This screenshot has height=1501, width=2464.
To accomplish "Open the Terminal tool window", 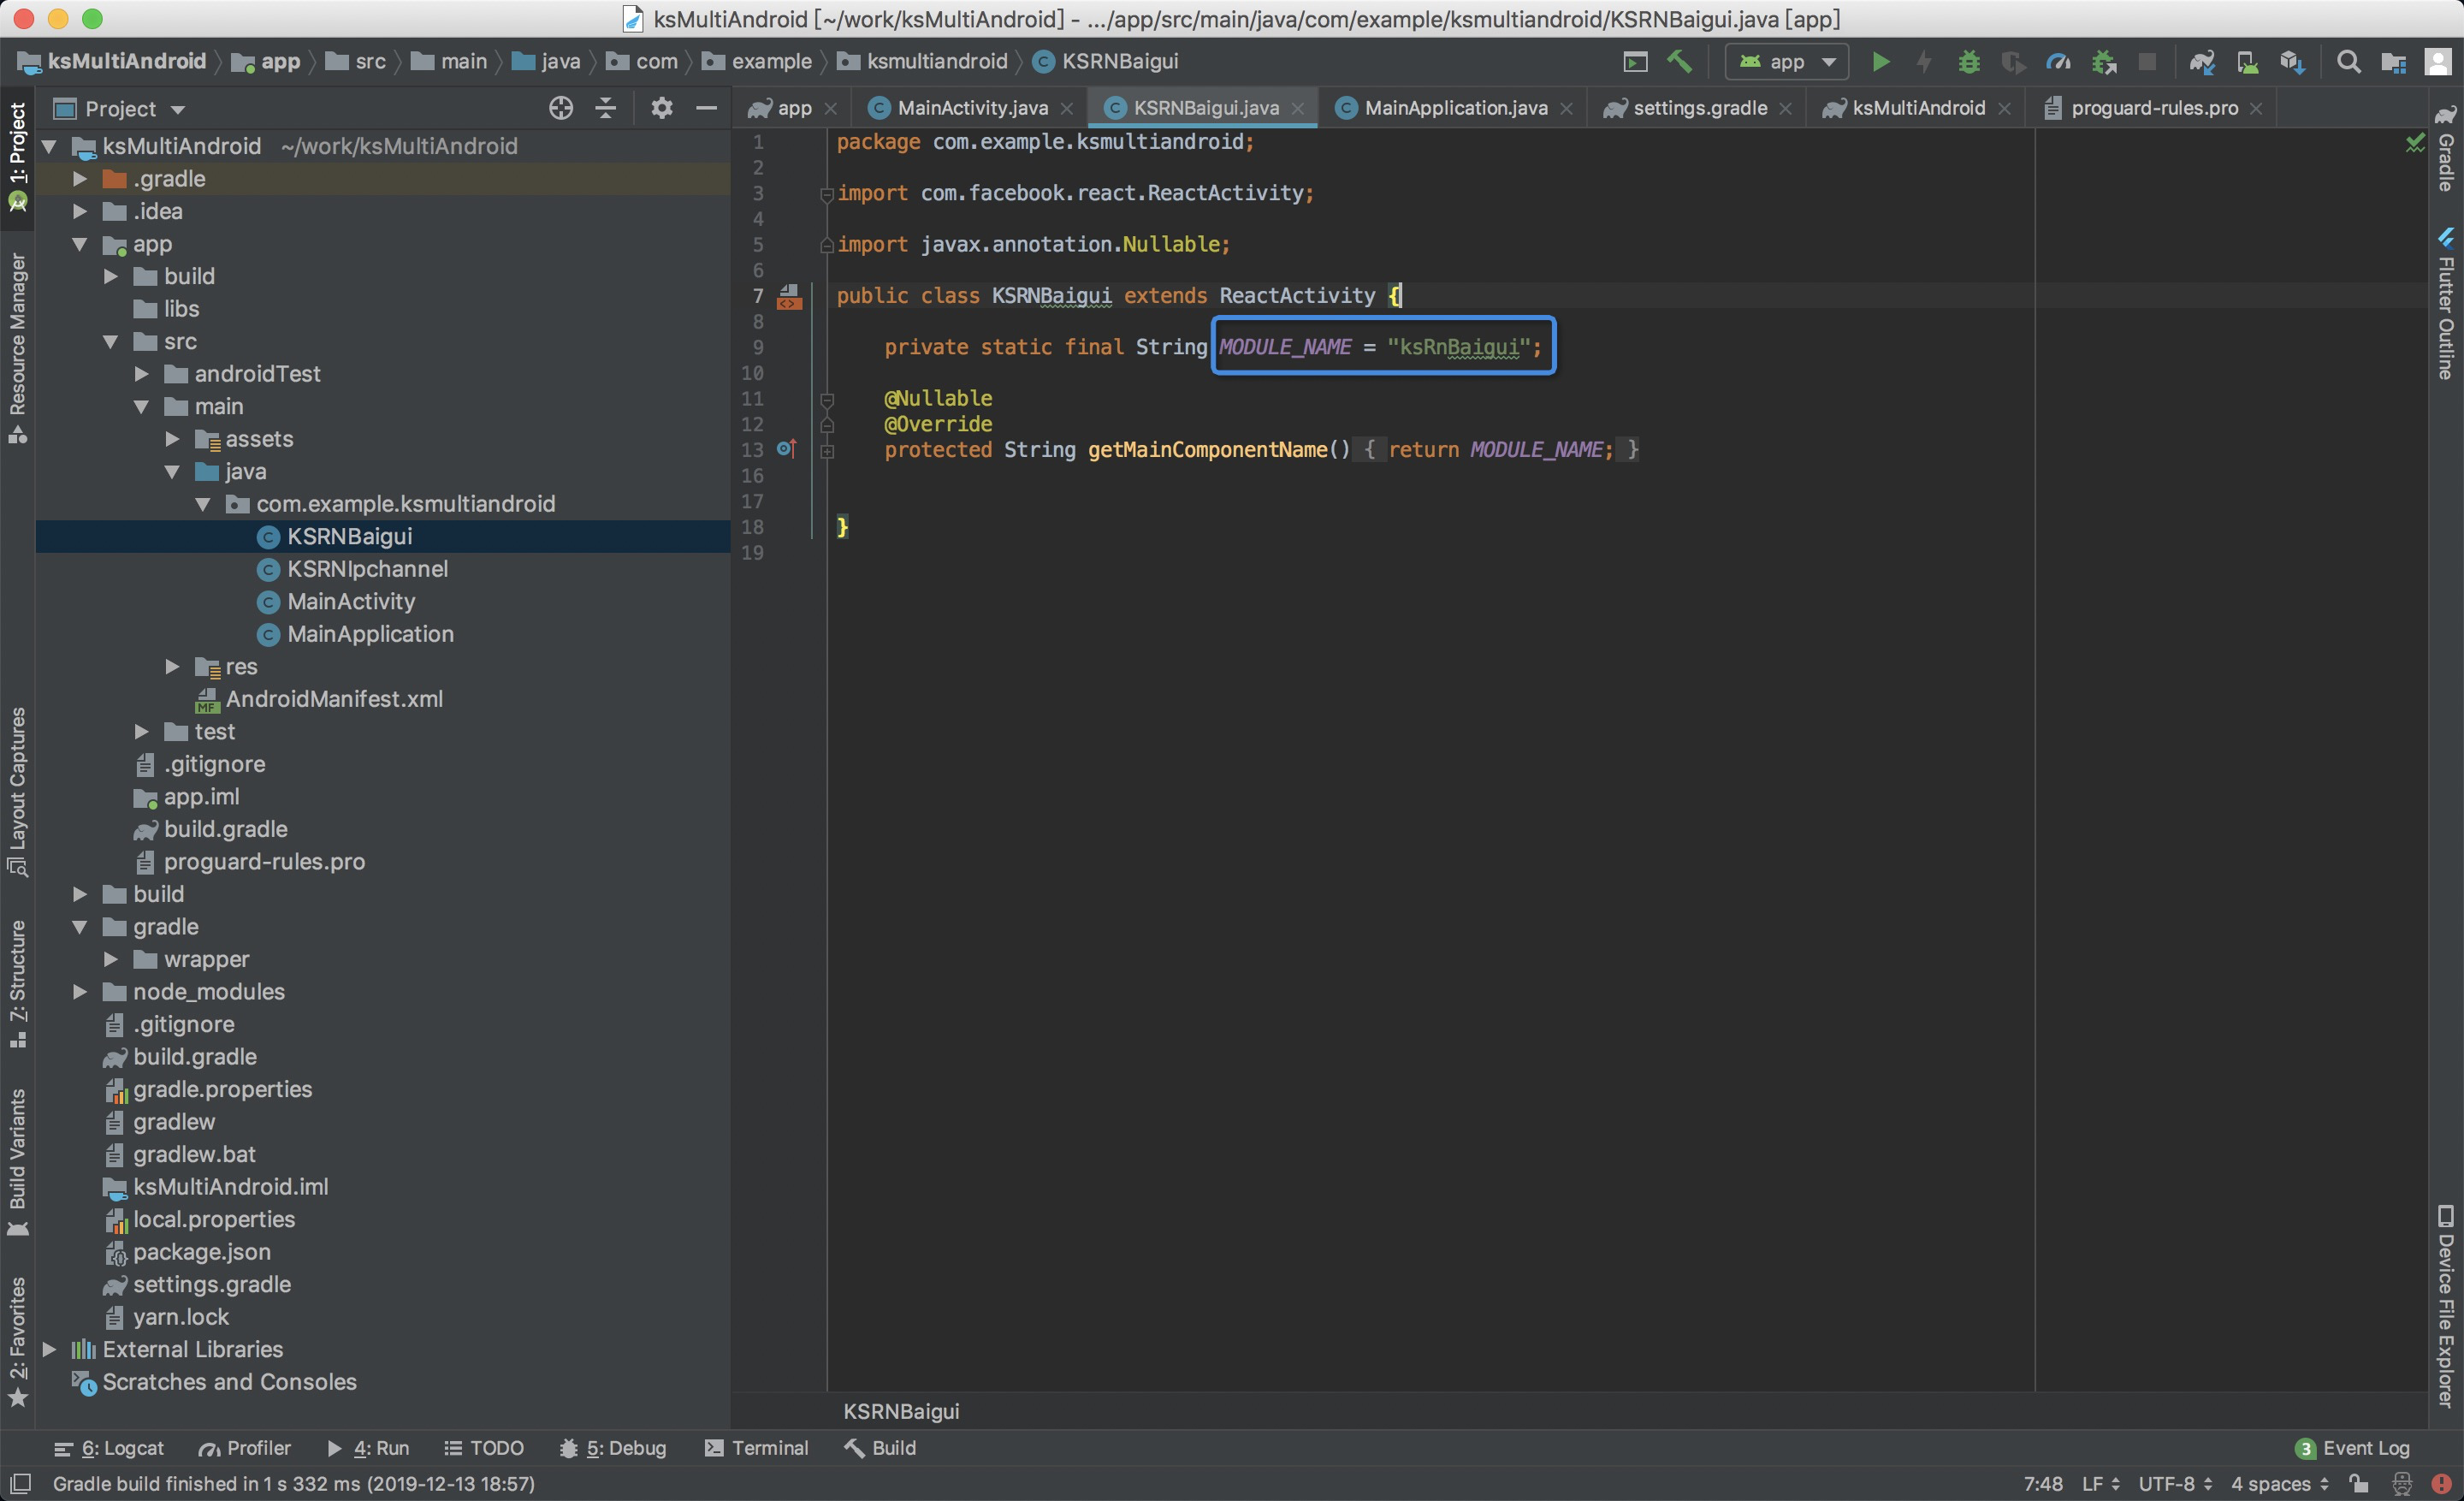I will tap(756, 1447).
